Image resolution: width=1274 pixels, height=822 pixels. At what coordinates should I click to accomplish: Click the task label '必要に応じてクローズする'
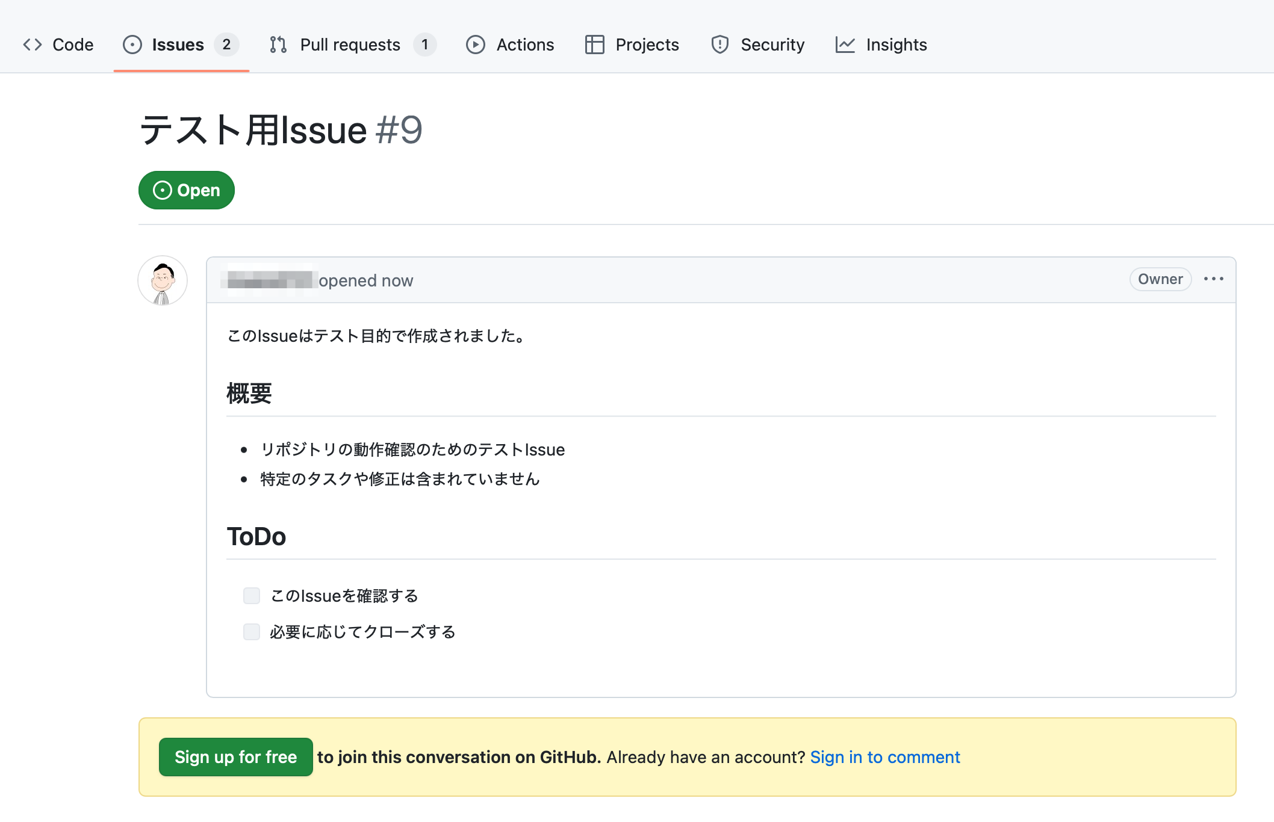pos(362,632)
